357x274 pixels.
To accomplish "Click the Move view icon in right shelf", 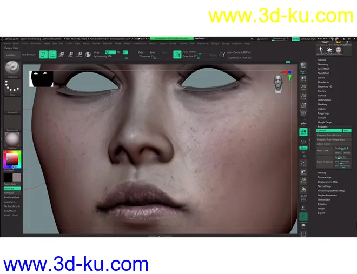I will pos(303,172).
